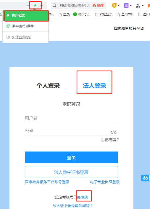
Task: Expand the translate icon dropdown arrow
Action: [131, 6]
